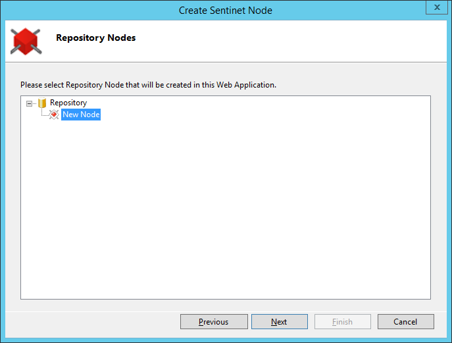Click the New Node red diamond icon

pos(54,115)
